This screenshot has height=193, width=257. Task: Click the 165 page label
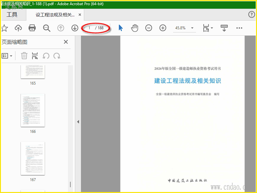coord(33,83)
